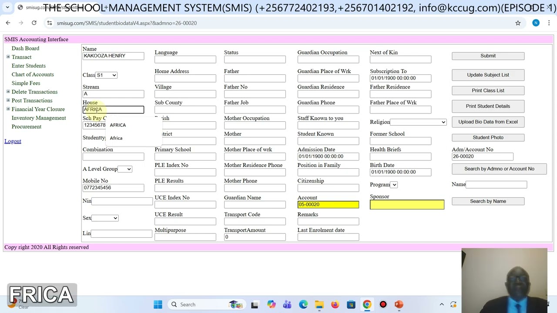Viewport: 557px width, 313px height.
Task: Open the Class dropdown showing S1
Action: coord(107,75)
